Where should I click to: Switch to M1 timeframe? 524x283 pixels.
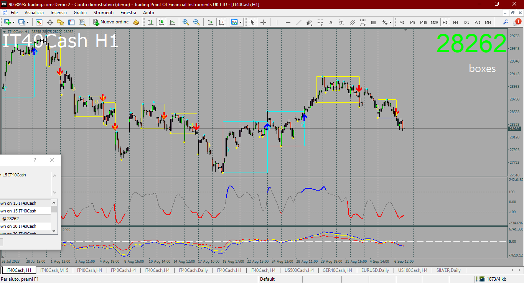[402, 22]
